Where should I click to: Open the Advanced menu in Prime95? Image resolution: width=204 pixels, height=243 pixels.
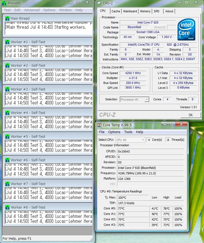click(32, 10)
